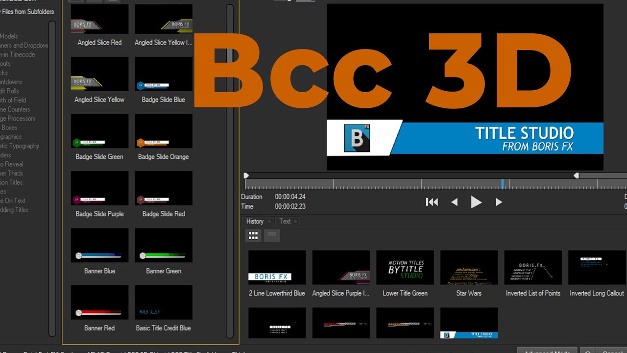Switch History panel to list view
627x353 pixels.
point(272,236)
